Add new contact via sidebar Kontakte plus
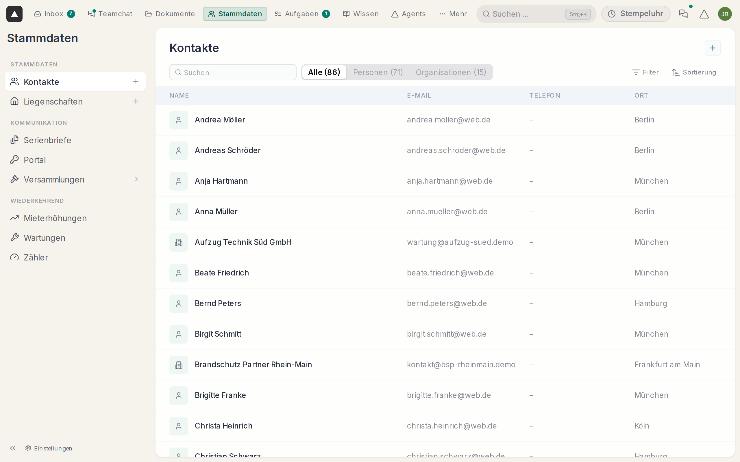The width and height of the screenshot is (740, 462). click(x=136, y=82)
